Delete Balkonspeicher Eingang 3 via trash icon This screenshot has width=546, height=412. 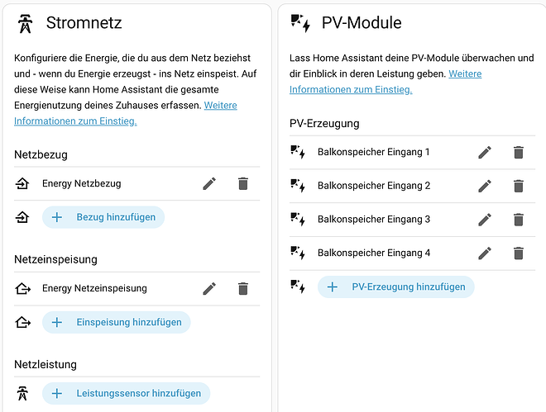click(x=519, y=220)
